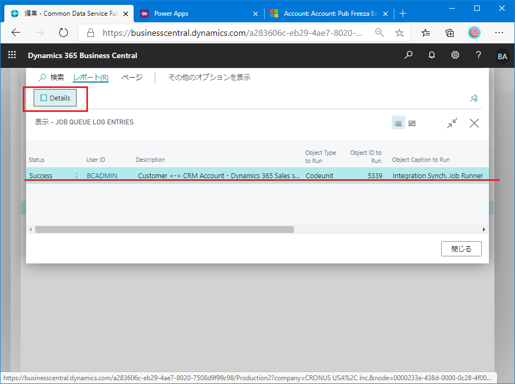Image resolution: width=515 pixels, height=384 pixels.
Task: Sort by the Description column header
Action: click(150, 160)
